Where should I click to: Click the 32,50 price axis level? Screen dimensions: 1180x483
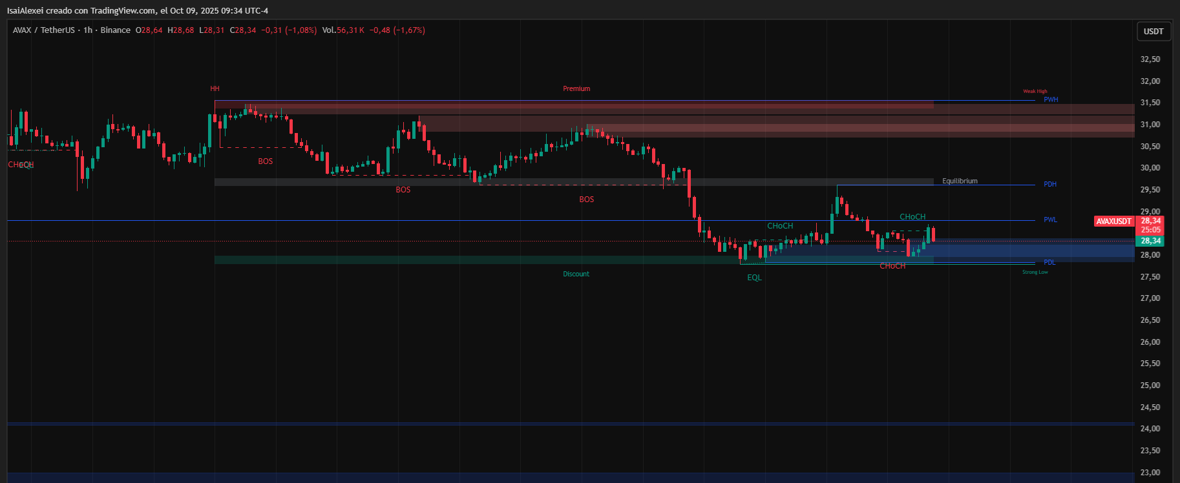tap(1150, 59)
